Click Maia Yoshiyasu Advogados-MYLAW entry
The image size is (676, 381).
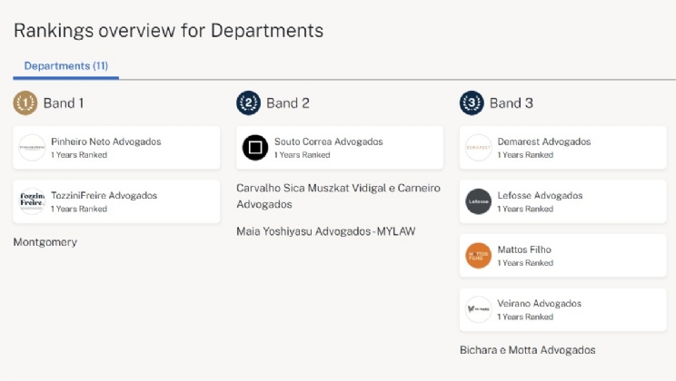pos(325,231)
